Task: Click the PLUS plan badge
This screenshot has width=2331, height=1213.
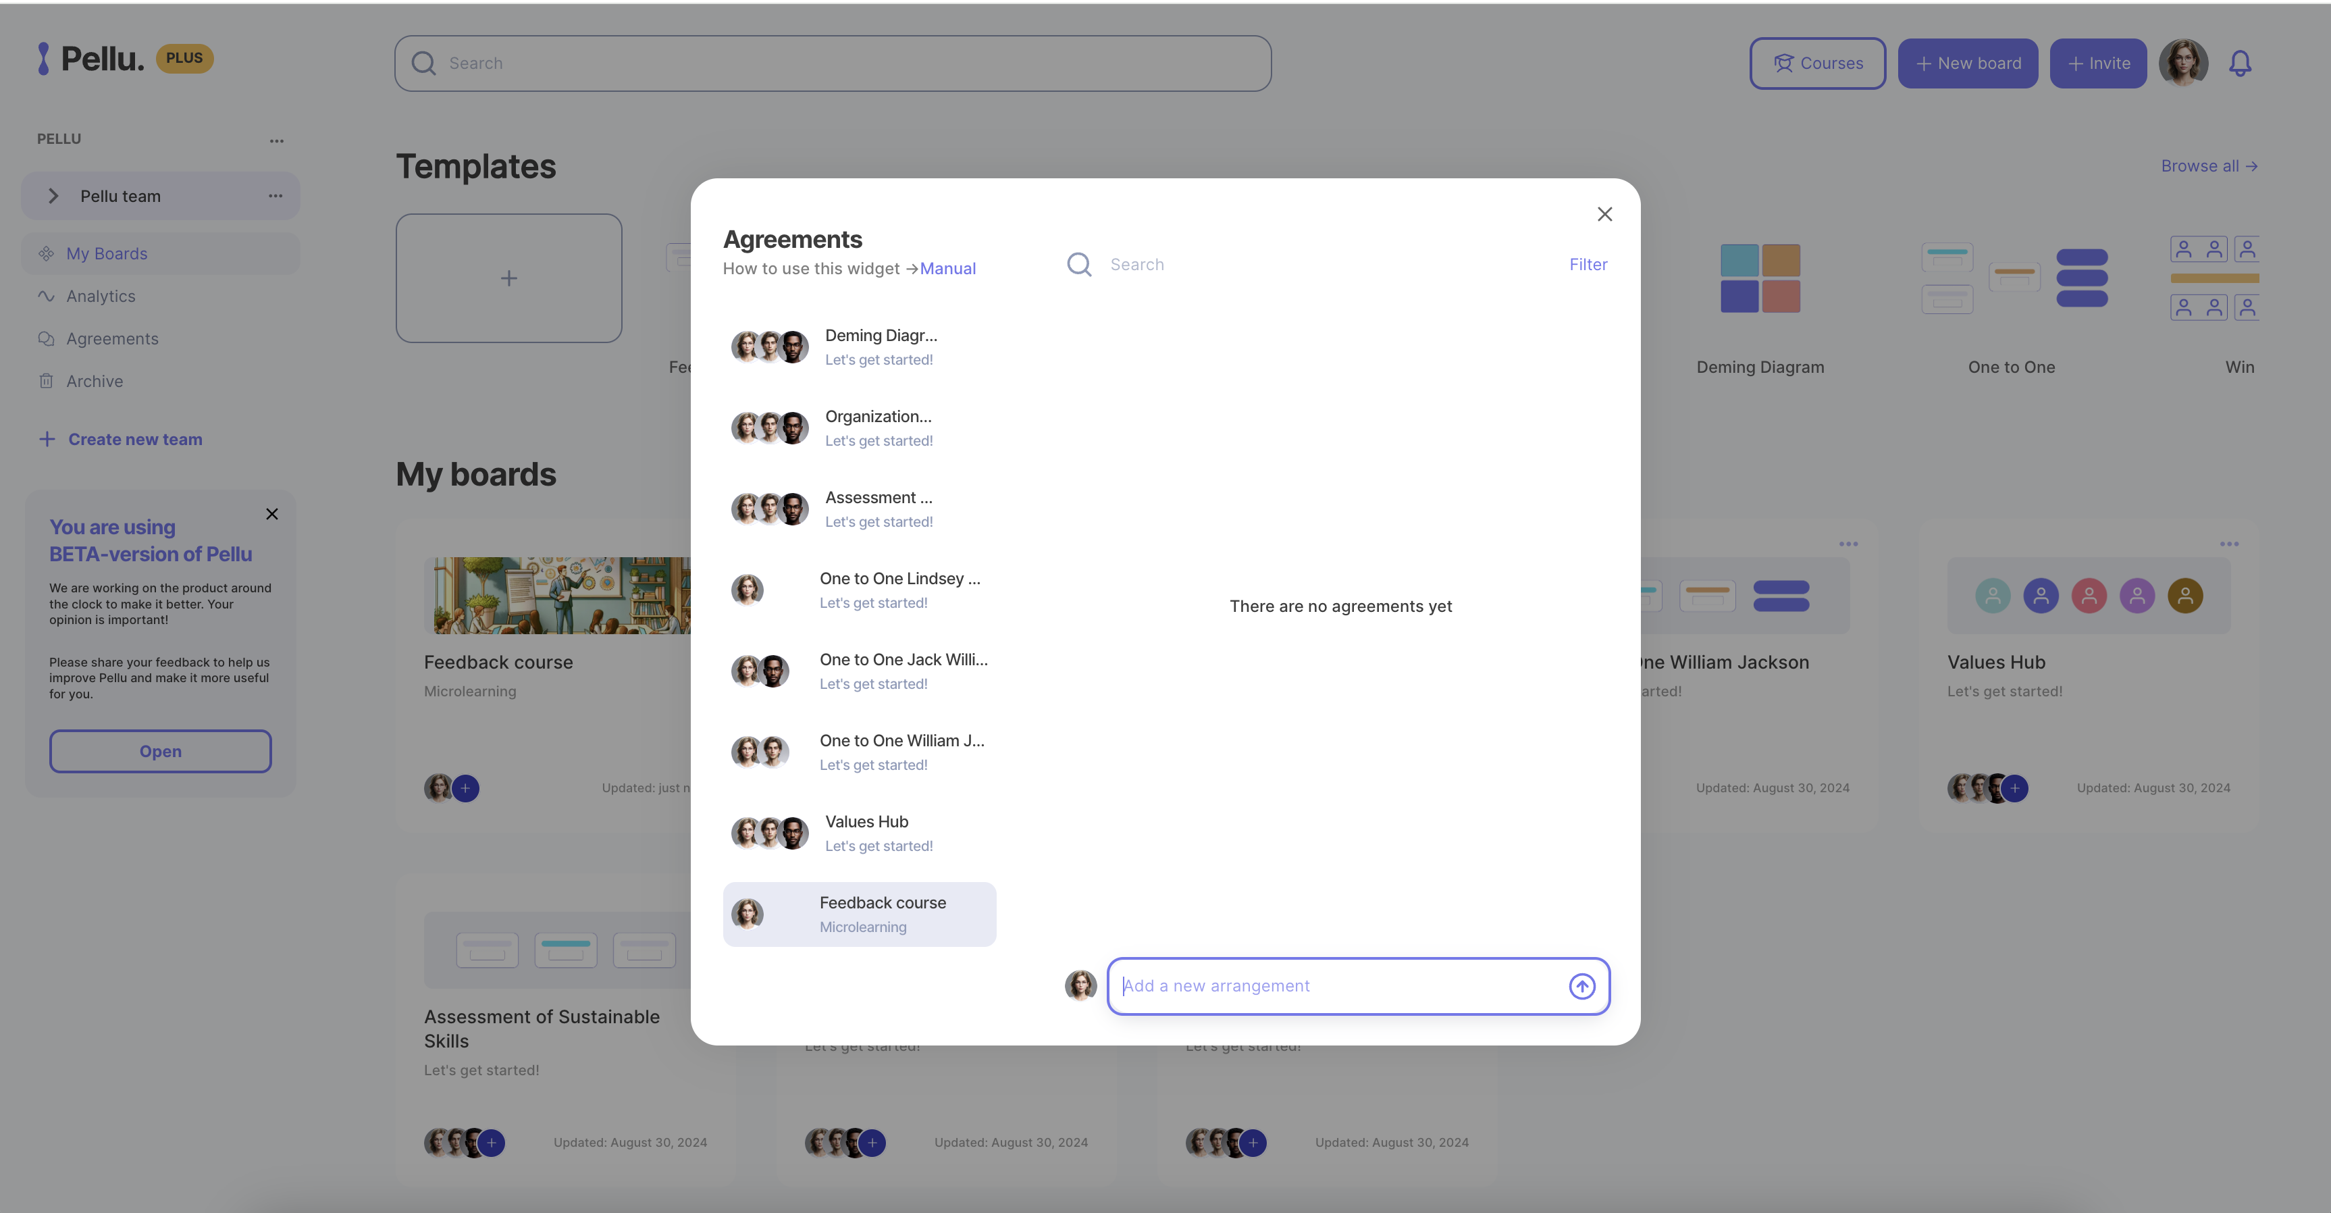Action: (x=184, y=58)
